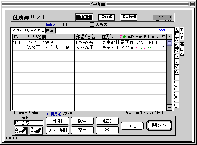Click postal code 177-9999
Screen dimensions: 197x145
click(x=84, y=42)
